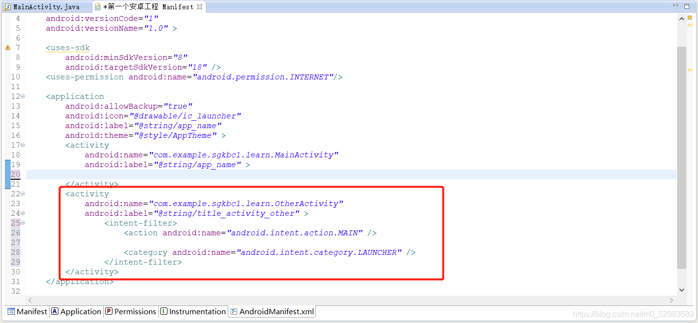Select the AndroidManifest.xml source tab
698x323 pixels.
coord(272,311)
